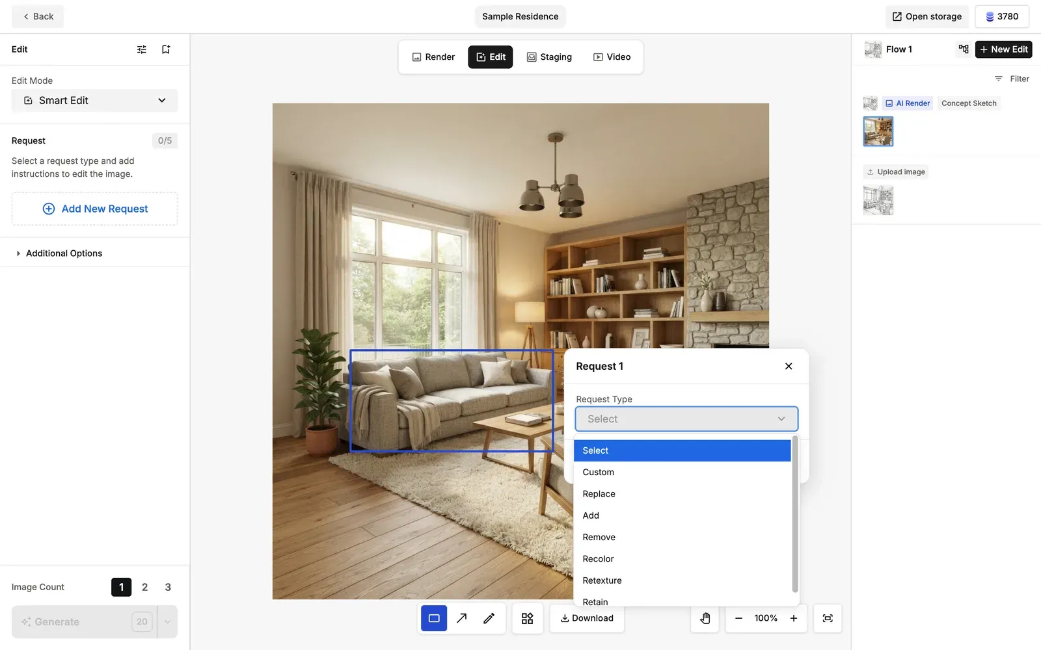This screenshot has height=650, width=1041.
Task: Open the flow tree view icon
Action: point(964,49)
